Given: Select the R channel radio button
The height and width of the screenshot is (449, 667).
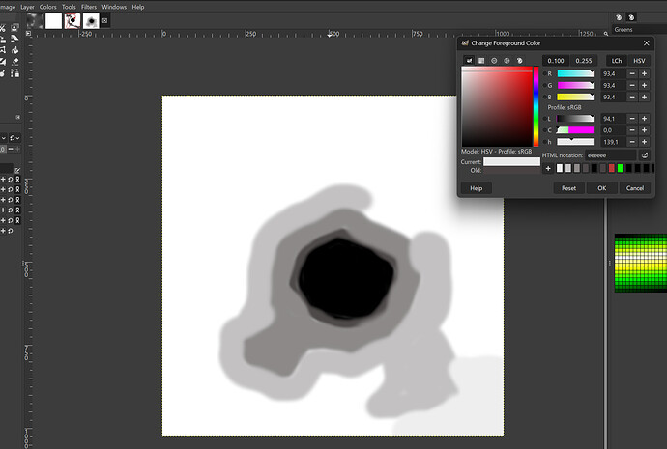Looking at the screenshot, I should tap(545, 74).
